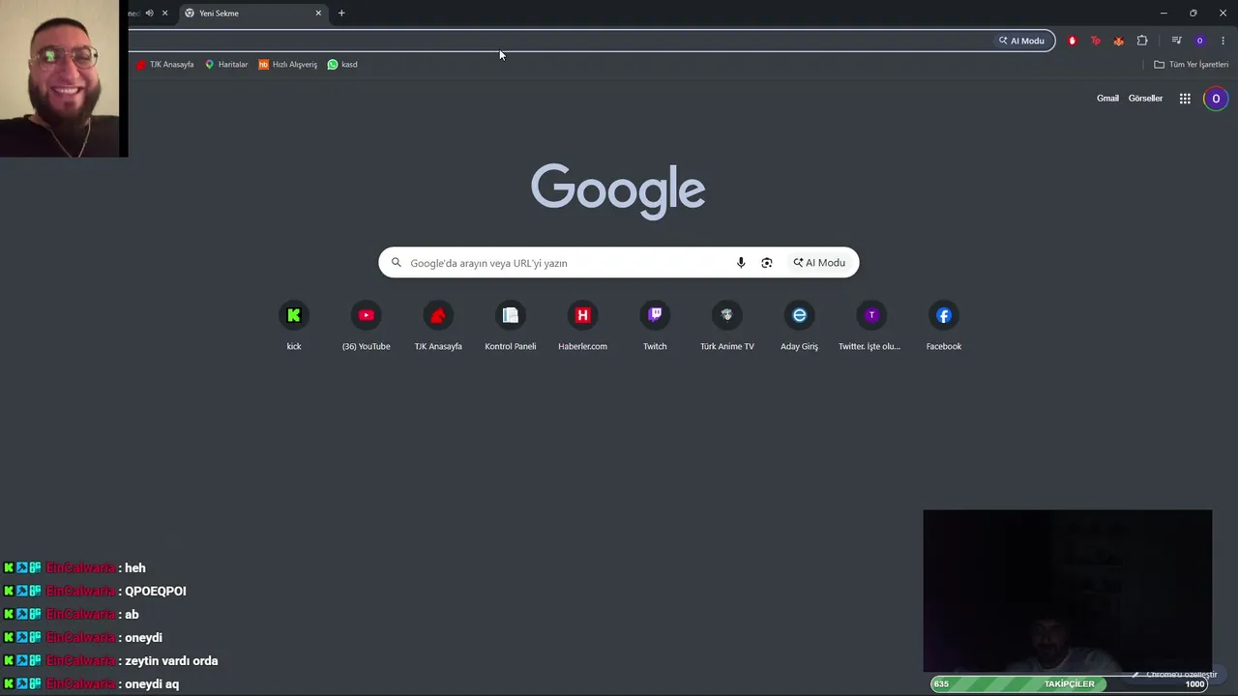Open the TJK Anasayfa shortcut tile

(x=438, y=326)
